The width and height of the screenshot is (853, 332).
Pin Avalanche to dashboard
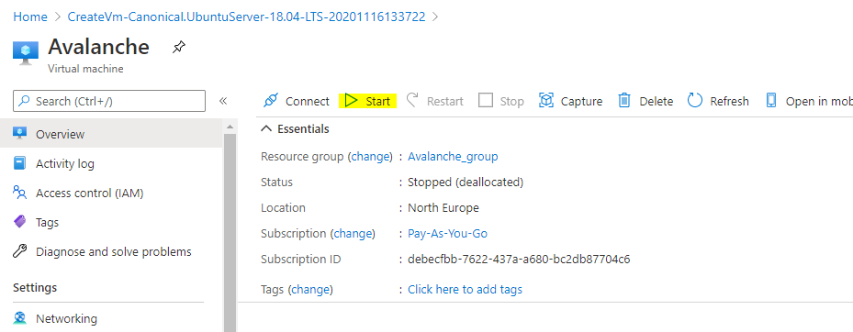(178, 48)
